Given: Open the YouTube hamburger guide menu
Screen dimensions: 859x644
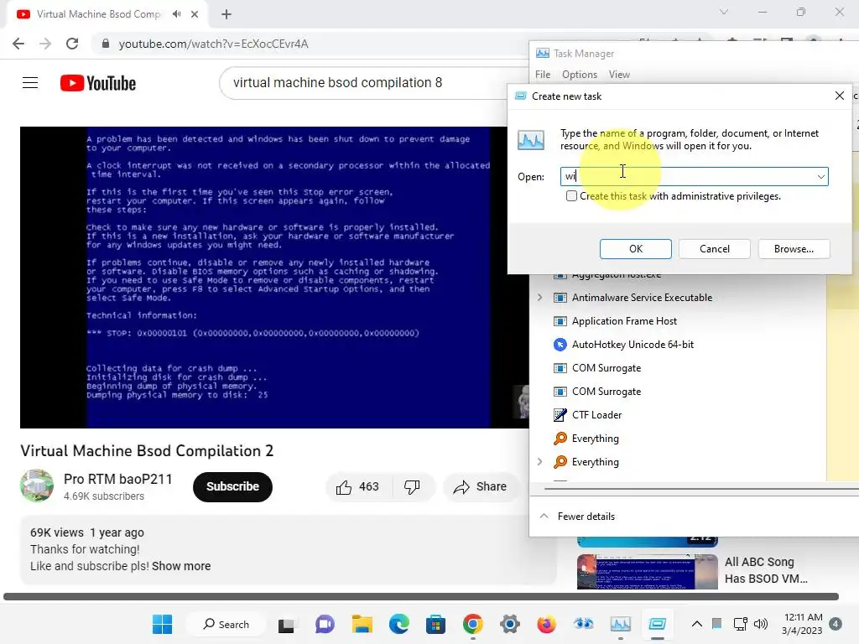Looking at the screenshot, I should 30,83.
